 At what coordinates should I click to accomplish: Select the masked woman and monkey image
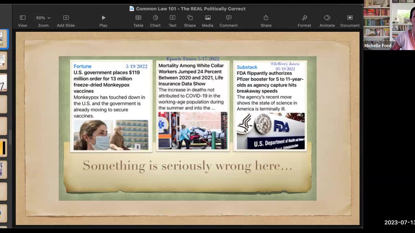111,135
